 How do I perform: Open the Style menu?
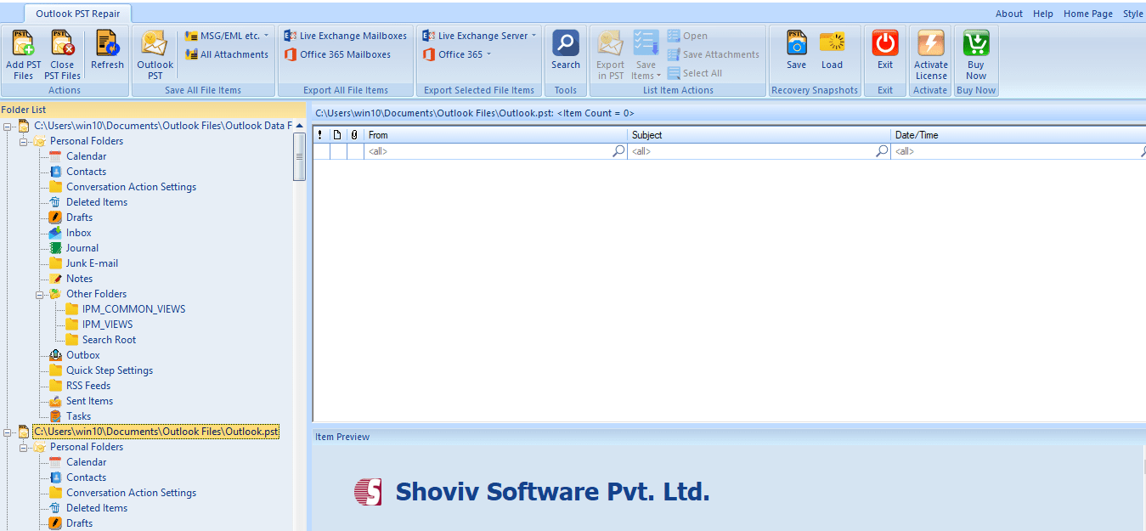pos(1133,14)
